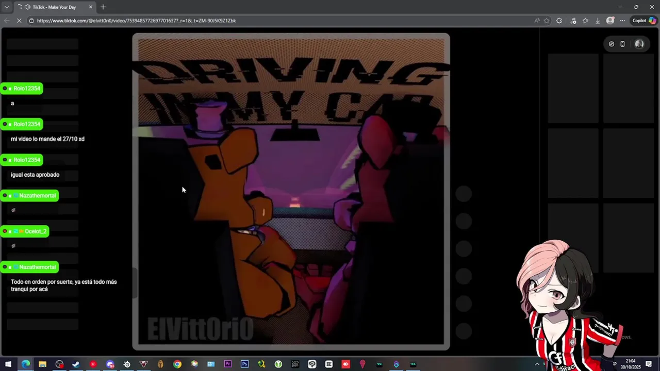Open File Explorer from the taskbar

tap(42, 364)
